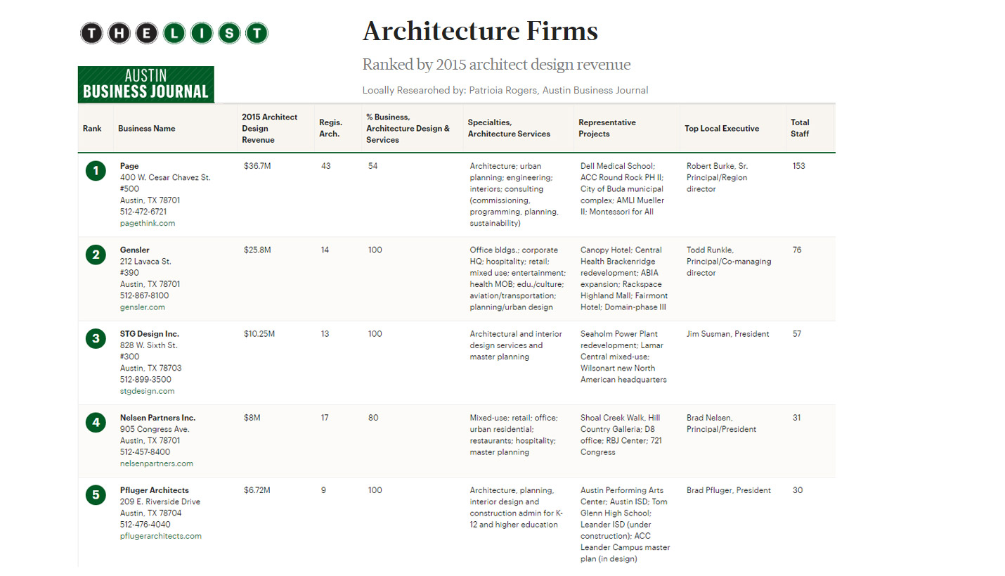Open the pflugerarchitects.com link

pos(161,536)
